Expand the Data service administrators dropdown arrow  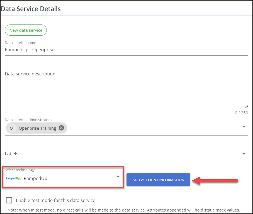pyautogui.click(x=244, y=127)
